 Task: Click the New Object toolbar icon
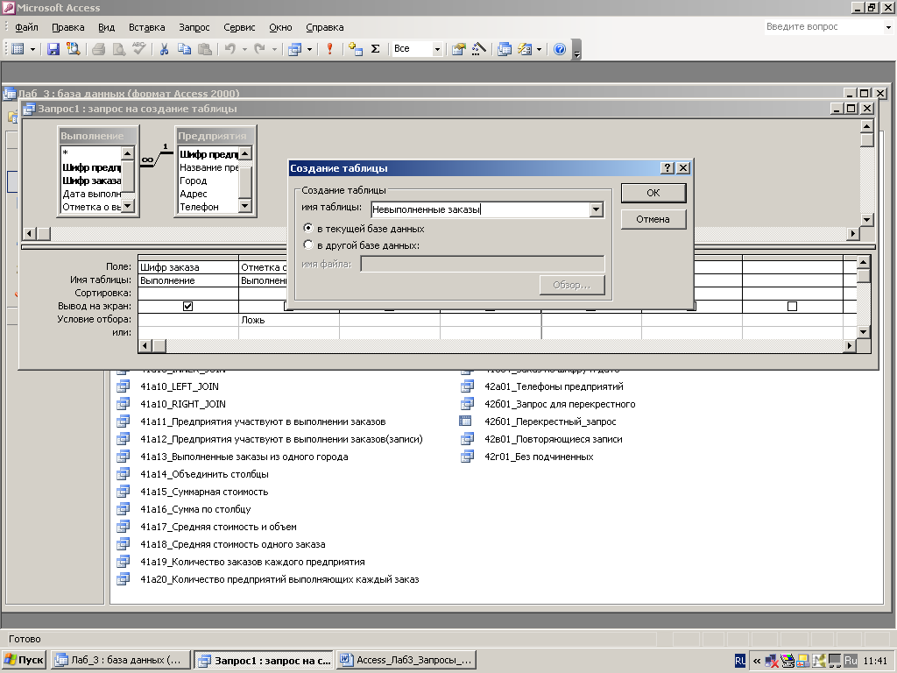(x=525, y=49)
